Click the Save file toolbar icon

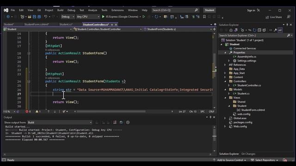(x=34, y=17)
